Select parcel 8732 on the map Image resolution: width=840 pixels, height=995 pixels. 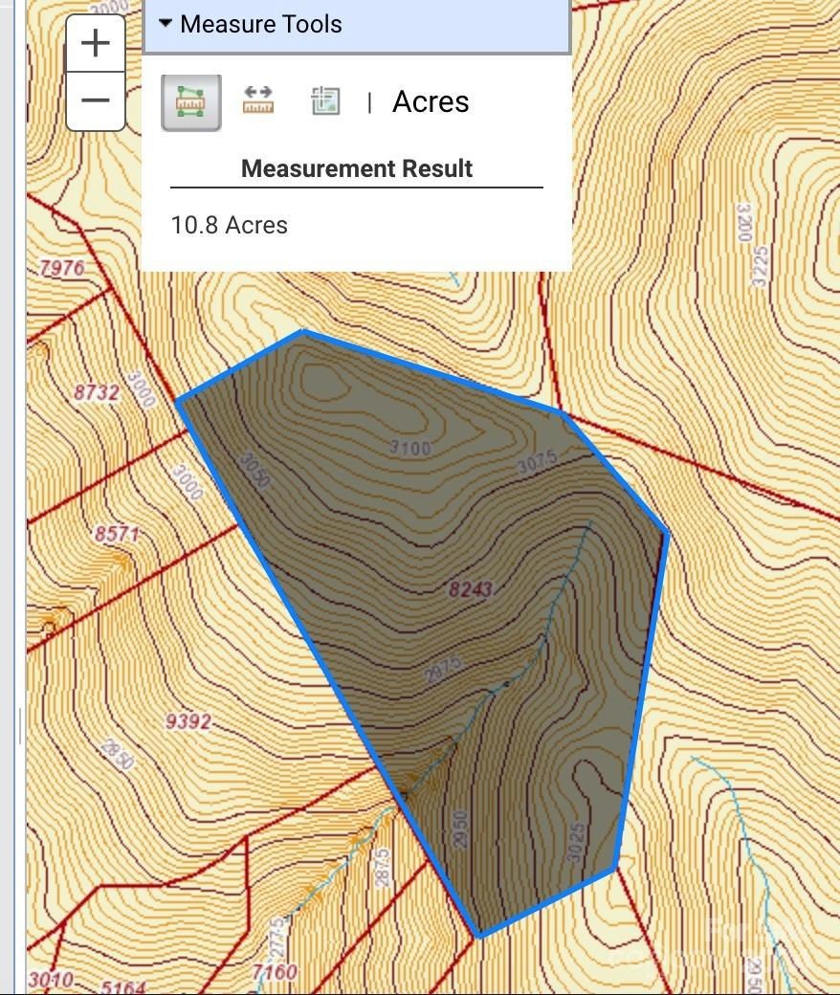[x=97, y=392]
